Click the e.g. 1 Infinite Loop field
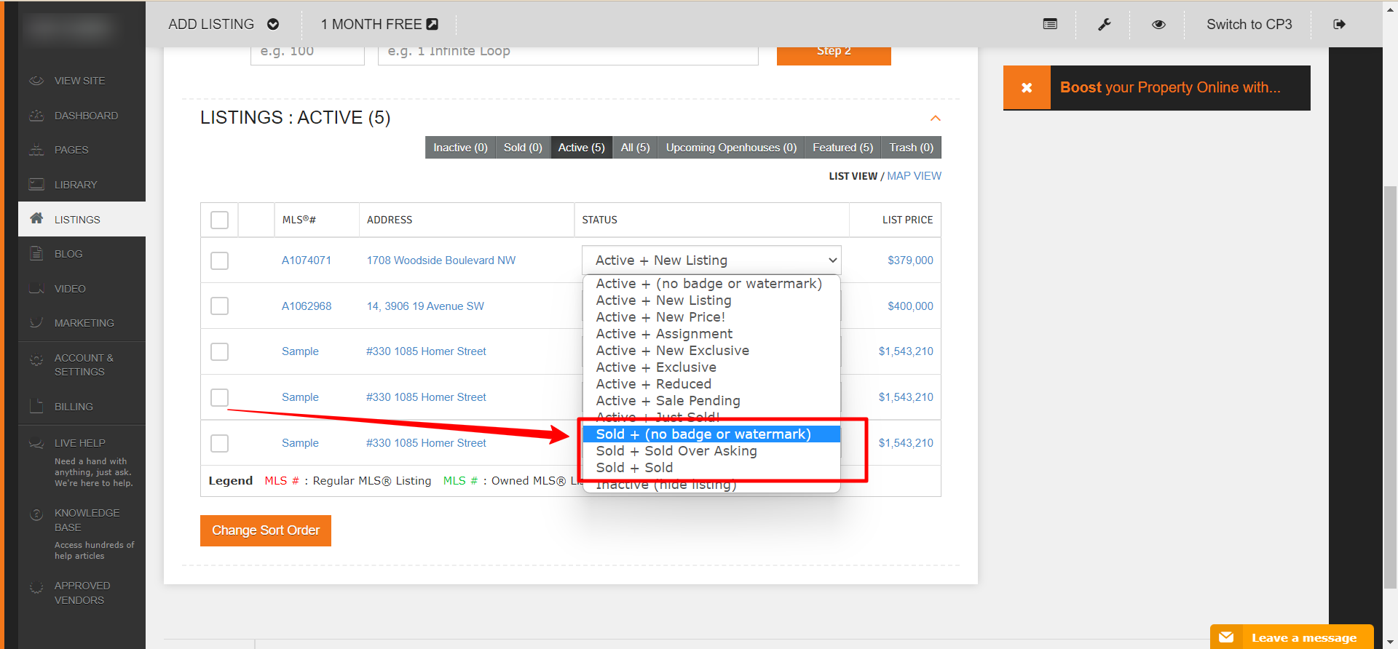Viewport: 1398px width, 649px height. [568, 55]
